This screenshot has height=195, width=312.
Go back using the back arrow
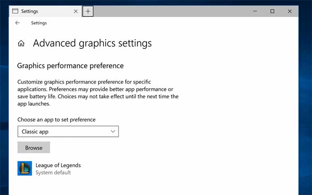(17, 23)
